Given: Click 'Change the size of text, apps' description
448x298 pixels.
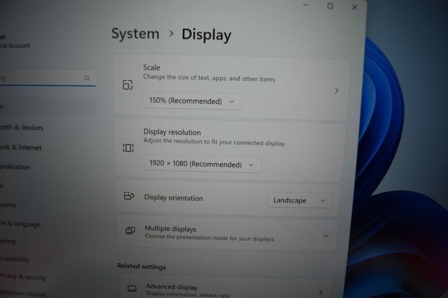Looking at the screenshot, I should click(209, 78).
